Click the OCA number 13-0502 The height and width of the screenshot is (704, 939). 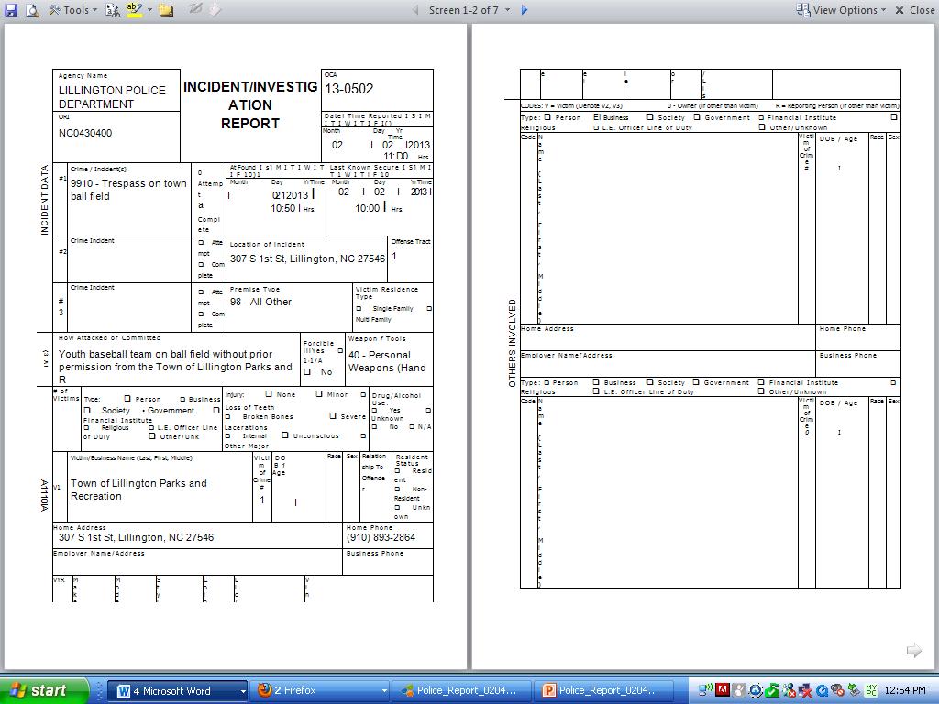click(348, 89)
